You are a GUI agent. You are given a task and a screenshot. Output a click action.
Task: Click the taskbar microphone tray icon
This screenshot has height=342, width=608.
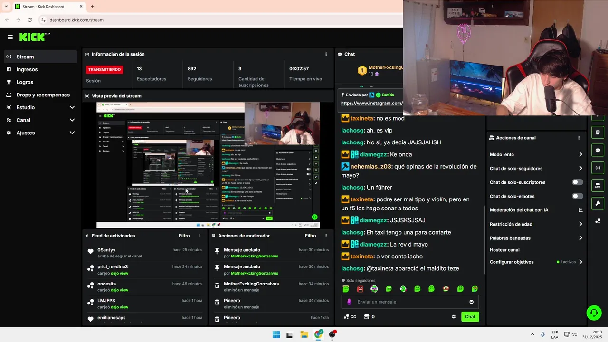click(542, 334)
